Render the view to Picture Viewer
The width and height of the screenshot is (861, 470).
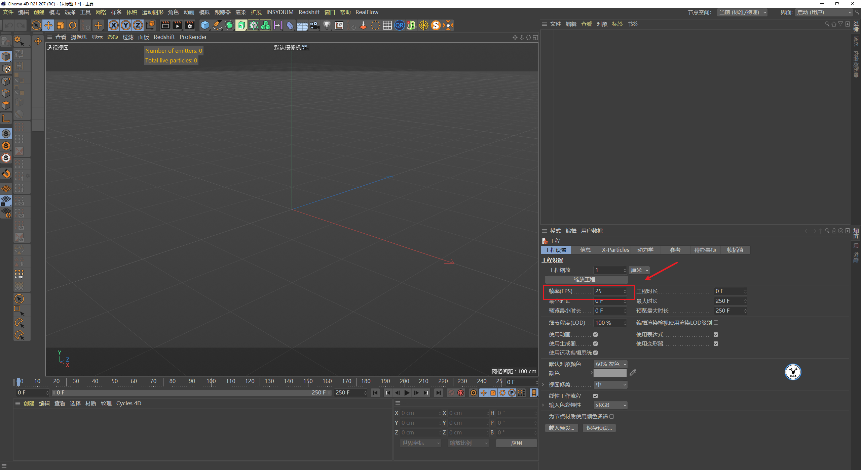(177, 25)
